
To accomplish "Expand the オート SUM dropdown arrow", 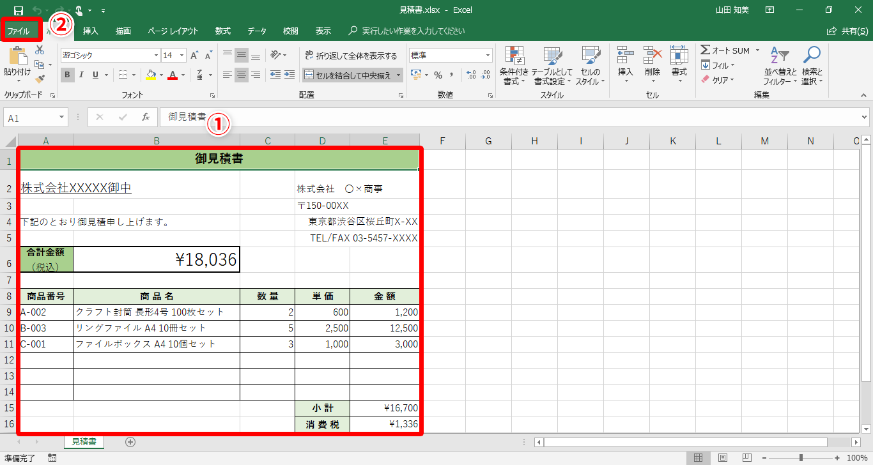I will coord(757,50).
